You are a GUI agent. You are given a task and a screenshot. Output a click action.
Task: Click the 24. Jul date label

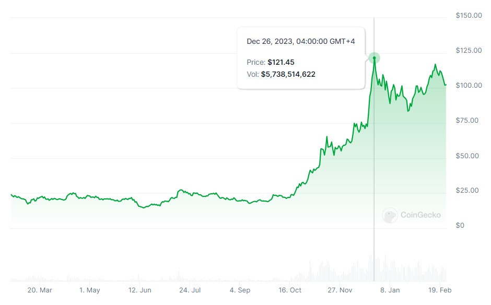click(190, 290)
